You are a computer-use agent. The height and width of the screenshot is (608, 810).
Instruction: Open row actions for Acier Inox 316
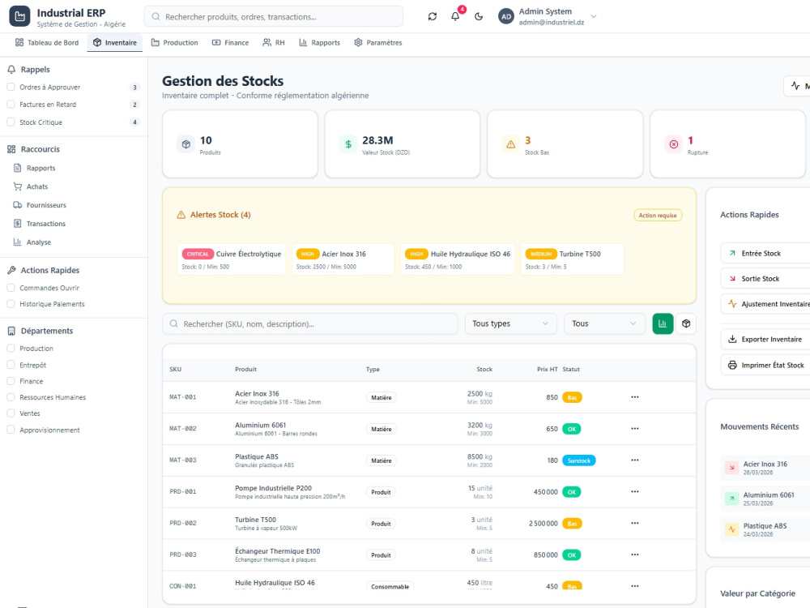(635, 397)
